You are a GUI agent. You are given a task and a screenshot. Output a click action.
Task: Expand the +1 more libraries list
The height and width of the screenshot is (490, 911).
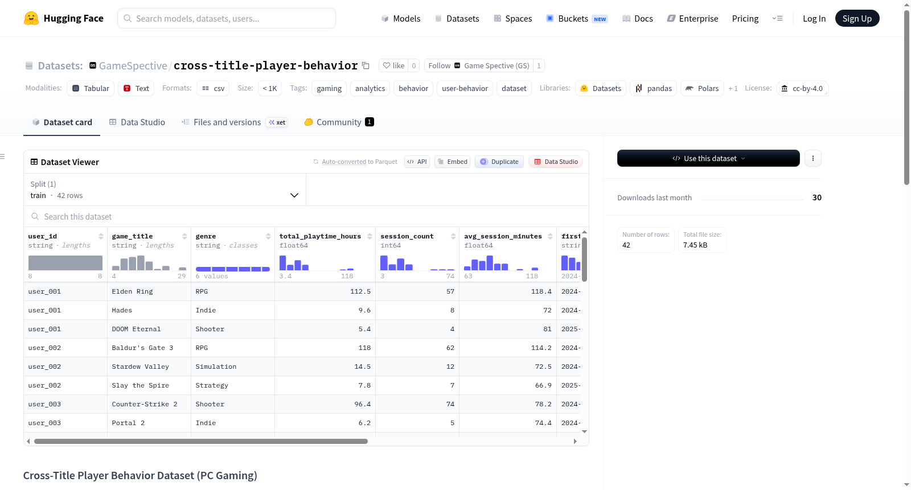point(733,88)
